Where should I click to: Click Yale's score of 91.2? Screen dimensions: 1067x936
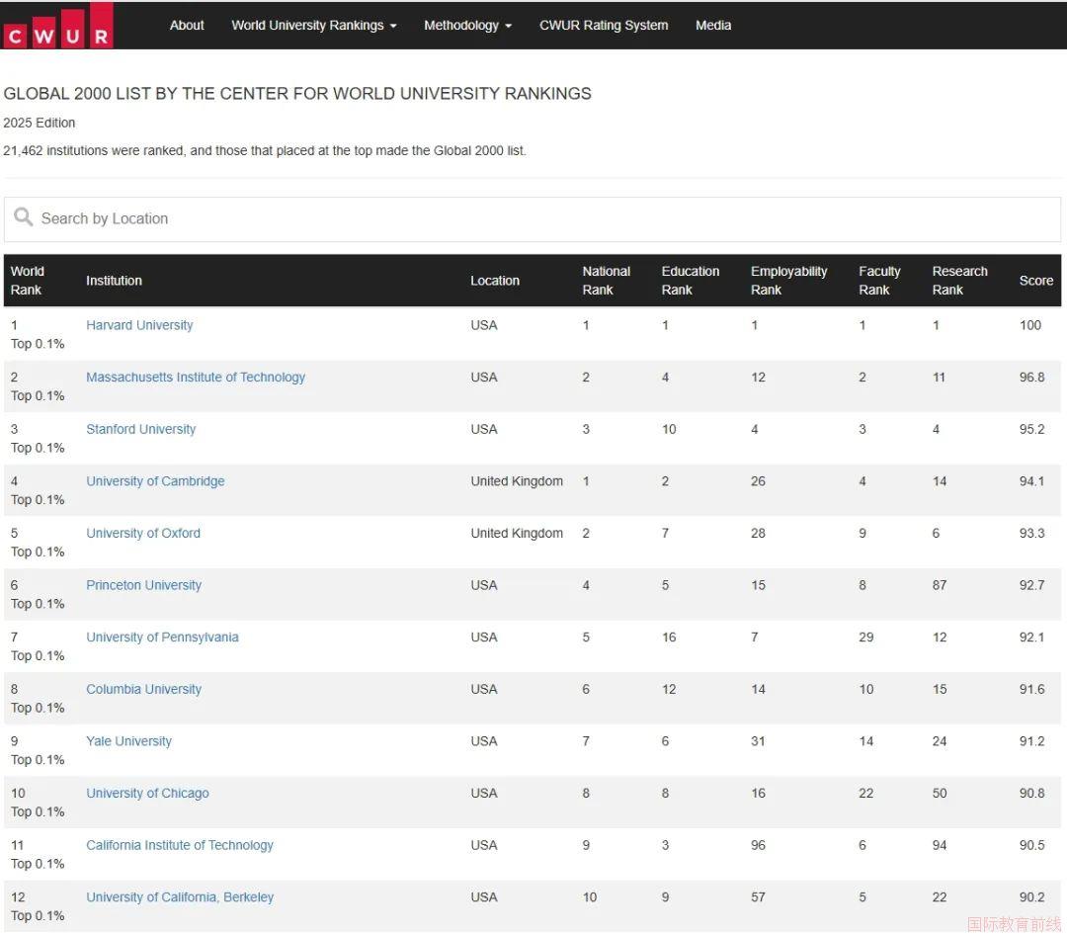(x=1031, y=741)
